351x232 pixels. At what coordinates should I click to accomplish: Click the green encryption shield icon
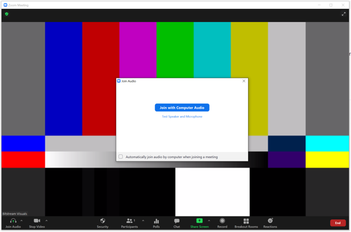(x=7, y=14)
